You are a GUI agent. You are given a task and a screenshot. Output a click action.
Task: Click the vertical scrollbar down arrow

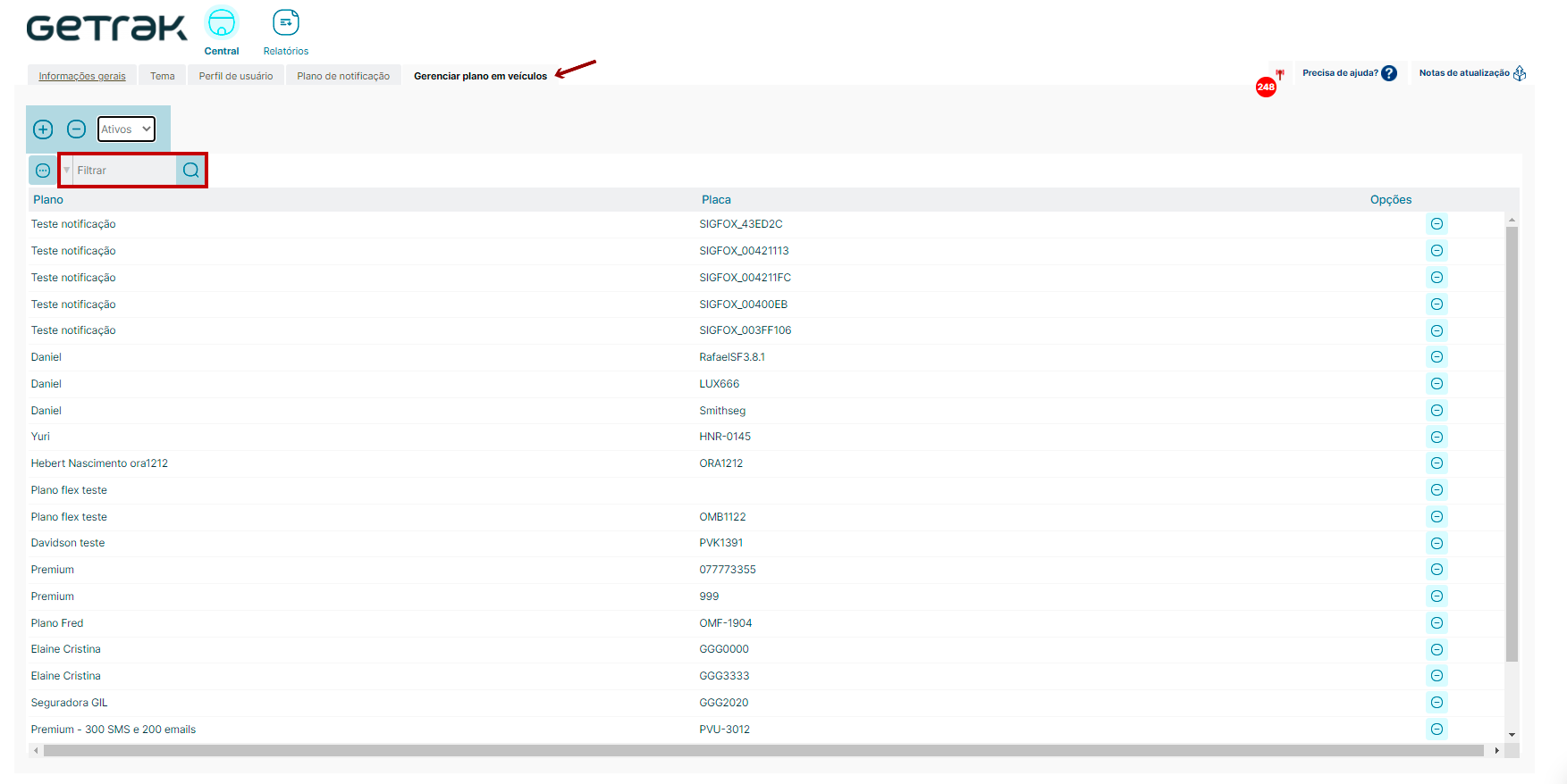tap(1512, 735)
